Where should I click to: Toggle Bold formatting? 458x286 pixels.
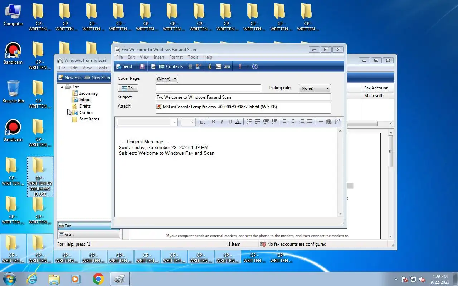(213, 122)
